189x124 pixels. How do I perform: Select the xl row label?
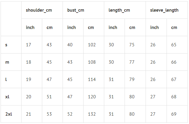[7, 97]
